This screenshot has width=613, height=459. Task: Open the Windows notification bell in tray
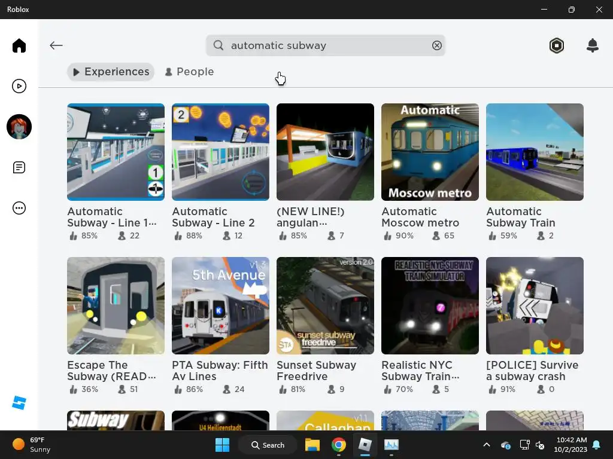click(x=597, y=445)
